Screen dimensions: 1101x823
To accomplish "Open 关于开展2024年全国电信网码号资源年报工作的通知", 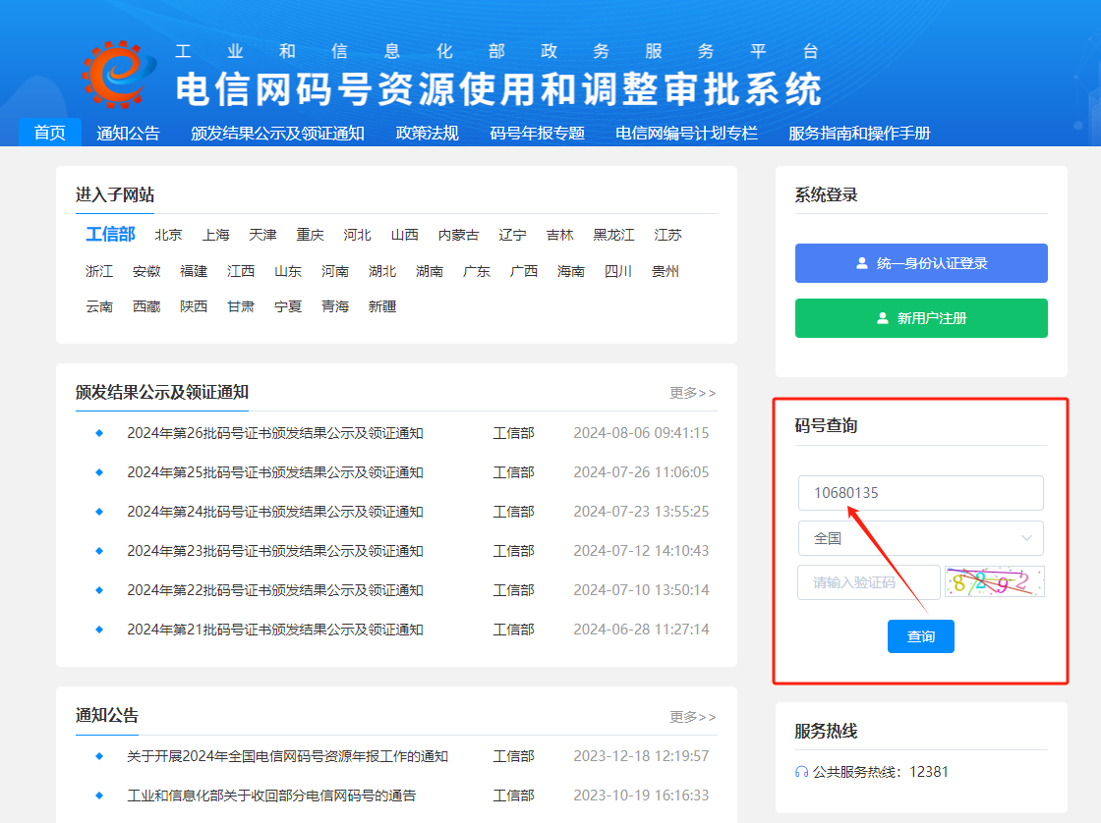I will (x=287, y=756).
